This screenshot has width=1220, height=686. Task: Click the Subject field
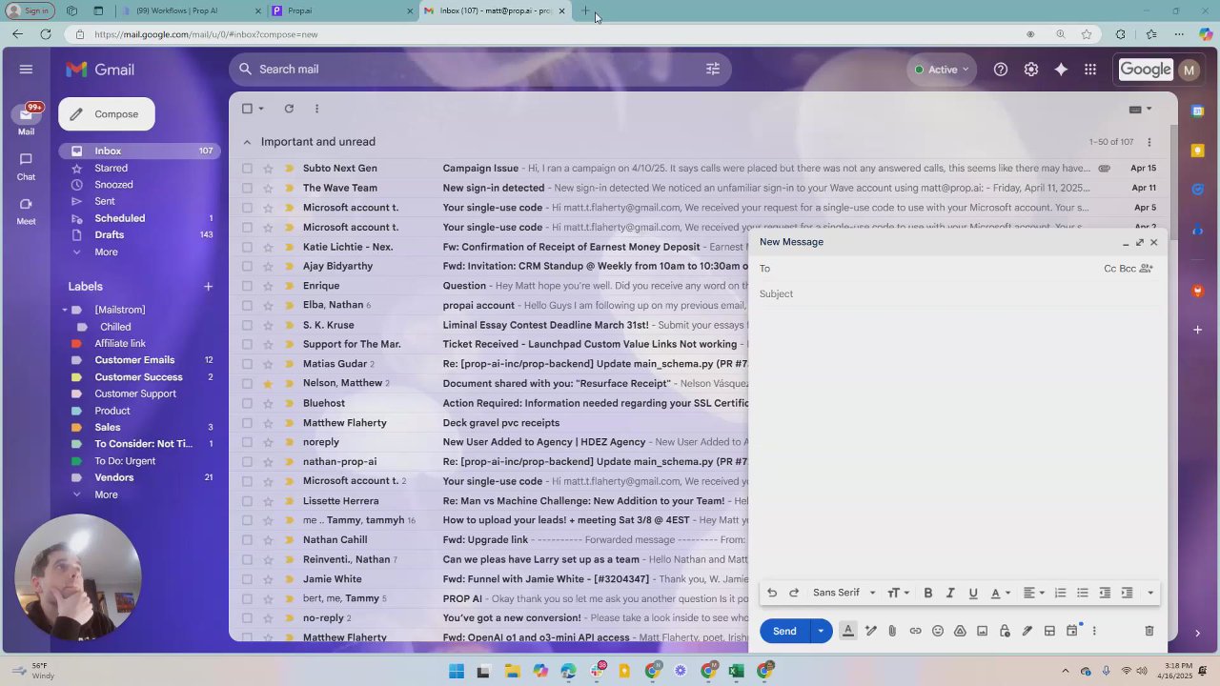pyautogui.click(x=957, y=293)
